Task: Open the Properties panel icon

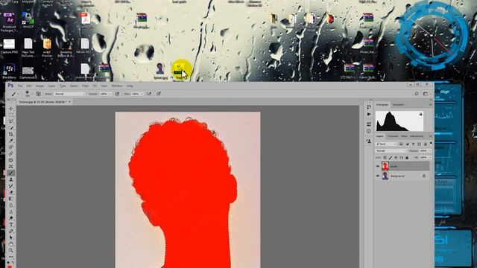Action: click(369, 124)
